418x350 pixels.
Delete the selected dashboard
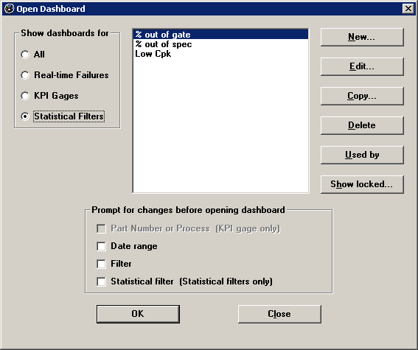click(x=362, y=125)
